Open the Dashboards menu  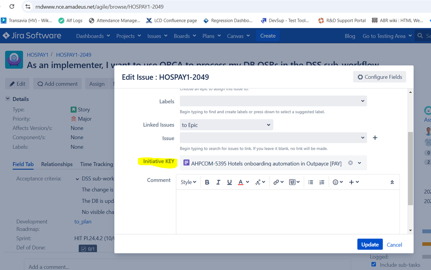pyautogui.click(x=93, y=36)
